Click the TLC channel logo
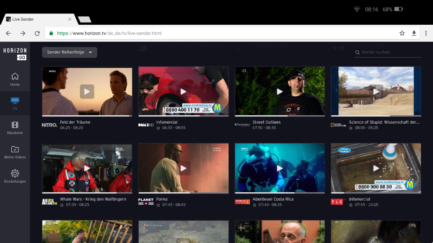The height and width of the screenshot is (243, 433). point(338,202)
